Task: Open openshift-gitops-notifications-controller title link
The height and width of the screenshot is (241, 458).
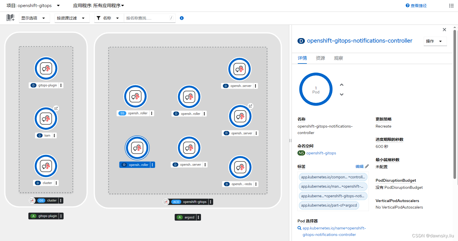Action: coord(359,41)
